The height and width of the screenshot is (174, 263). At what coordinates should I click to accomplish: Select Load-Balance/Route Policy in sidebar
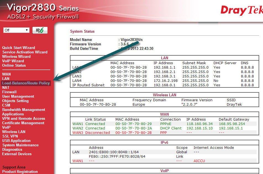[x=26, y=83]
